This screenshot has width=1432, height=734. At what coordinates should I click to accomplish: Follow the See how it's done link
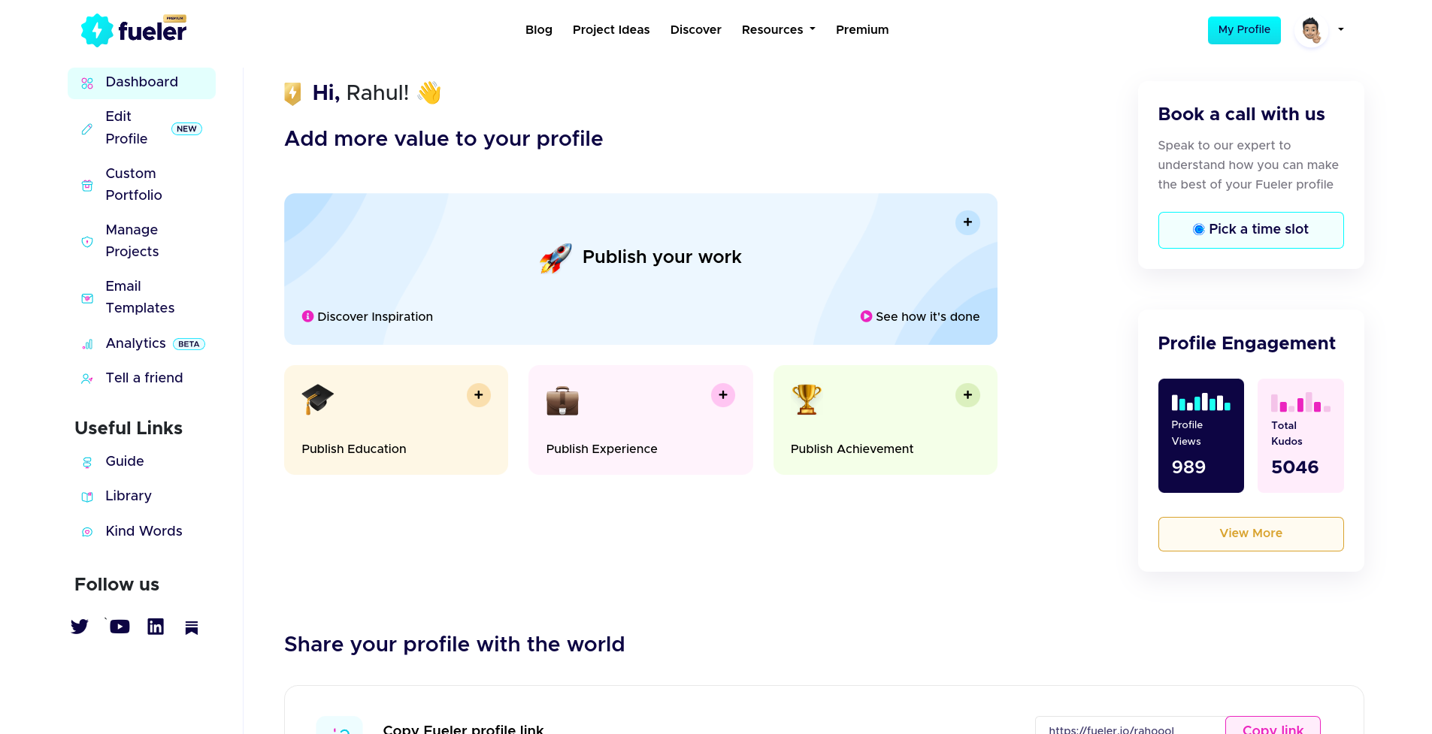coord(920,317)
